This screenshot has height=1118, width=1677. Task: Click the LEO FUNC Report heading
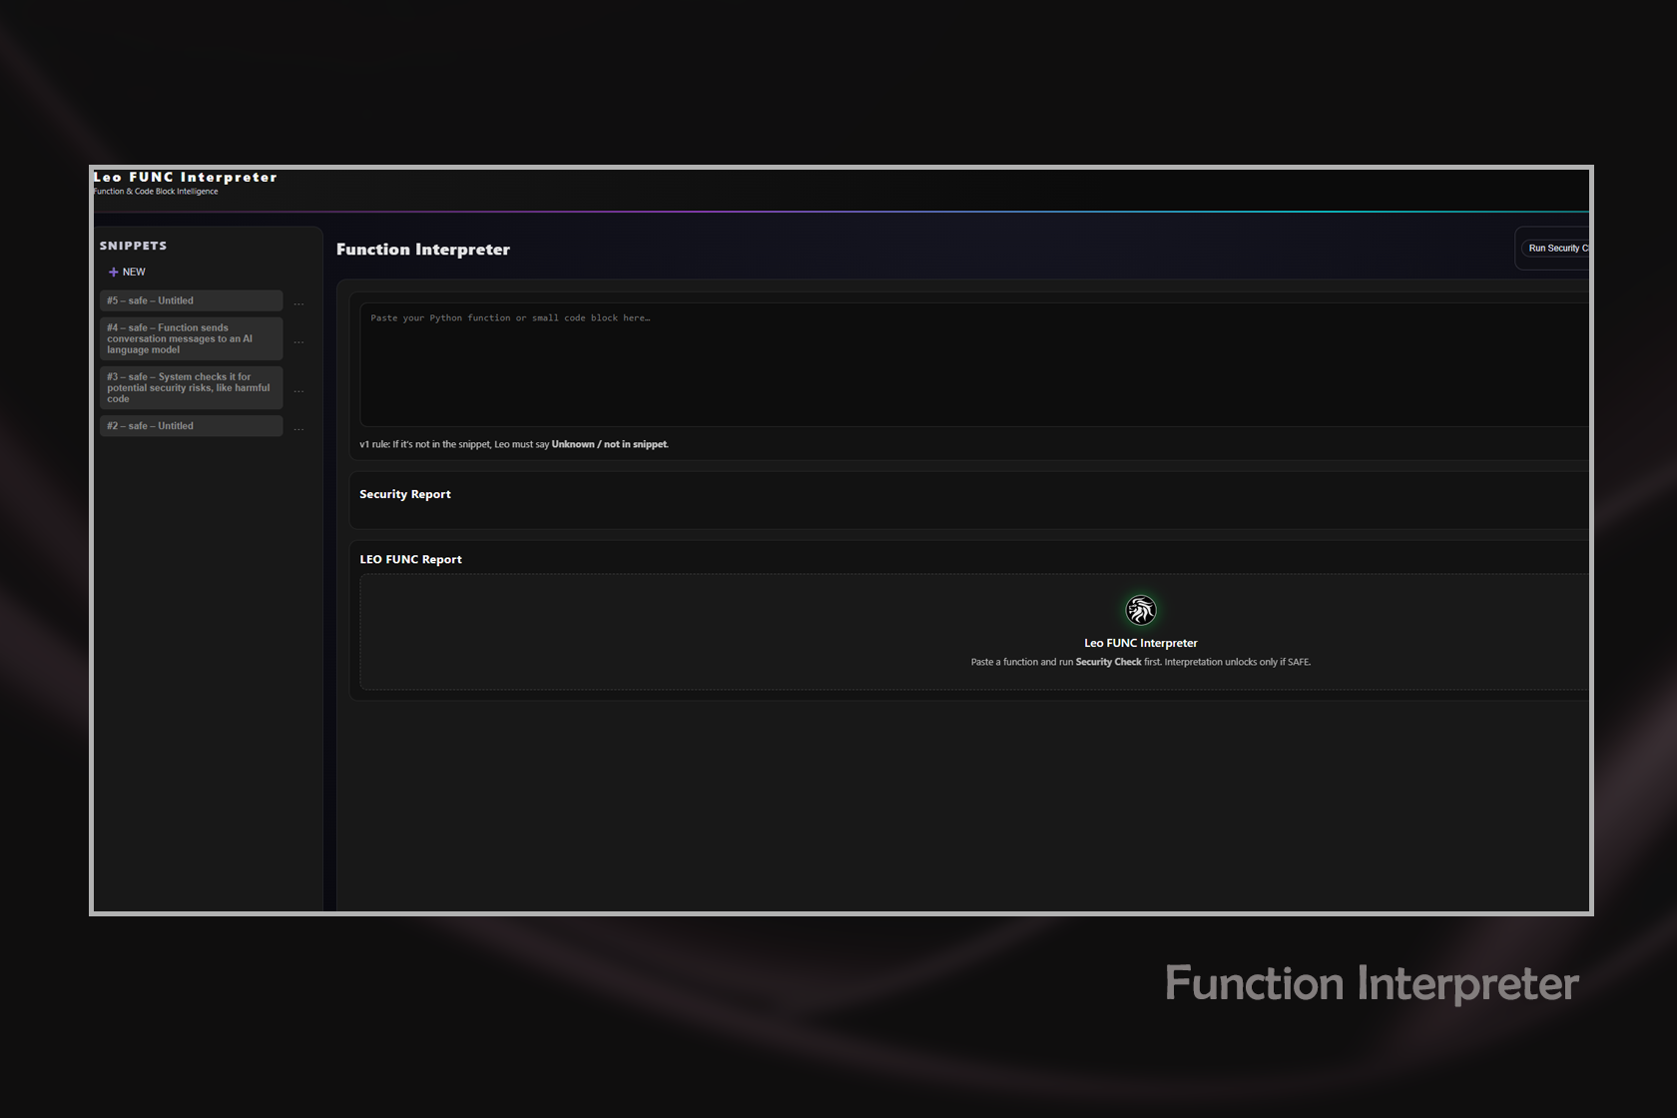[410, 559]
